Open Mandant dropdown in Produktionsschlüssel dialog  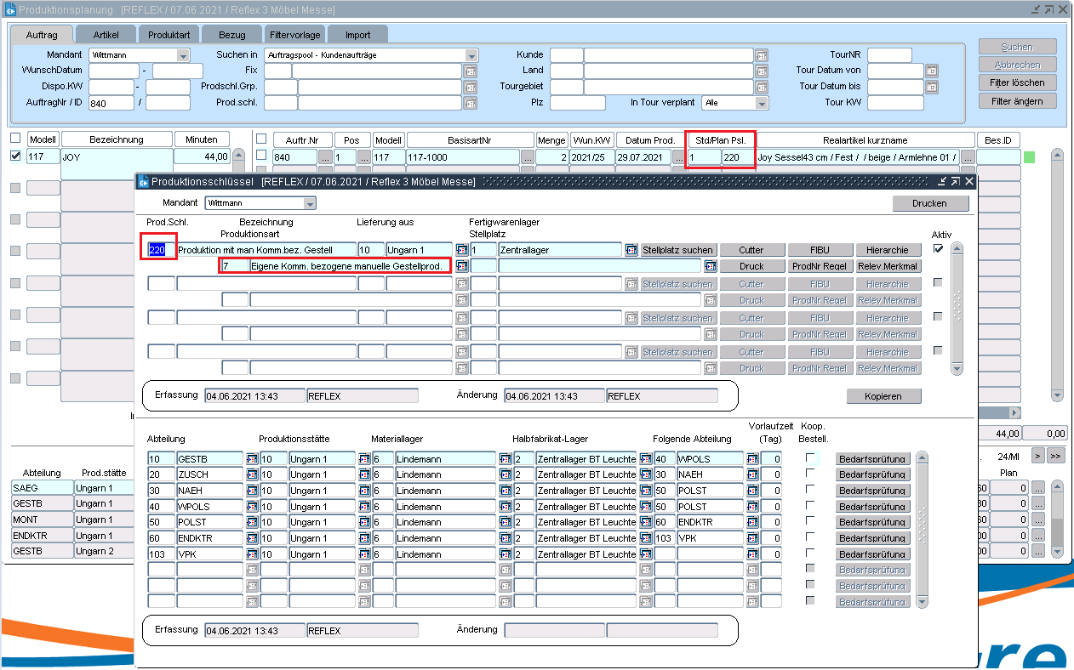(x=310, y=204)
